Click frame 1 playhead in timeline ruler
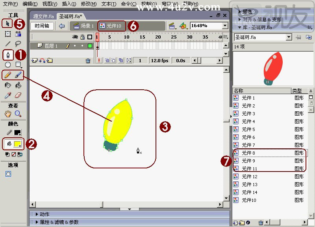This screenshot has height=227, width=315. 97,37
